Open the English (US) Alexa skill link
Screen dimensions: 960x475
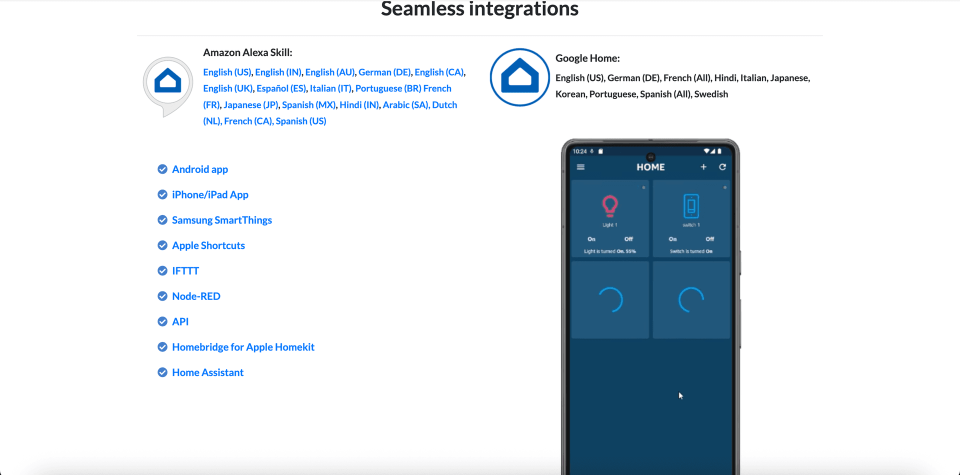click(227, 72)
